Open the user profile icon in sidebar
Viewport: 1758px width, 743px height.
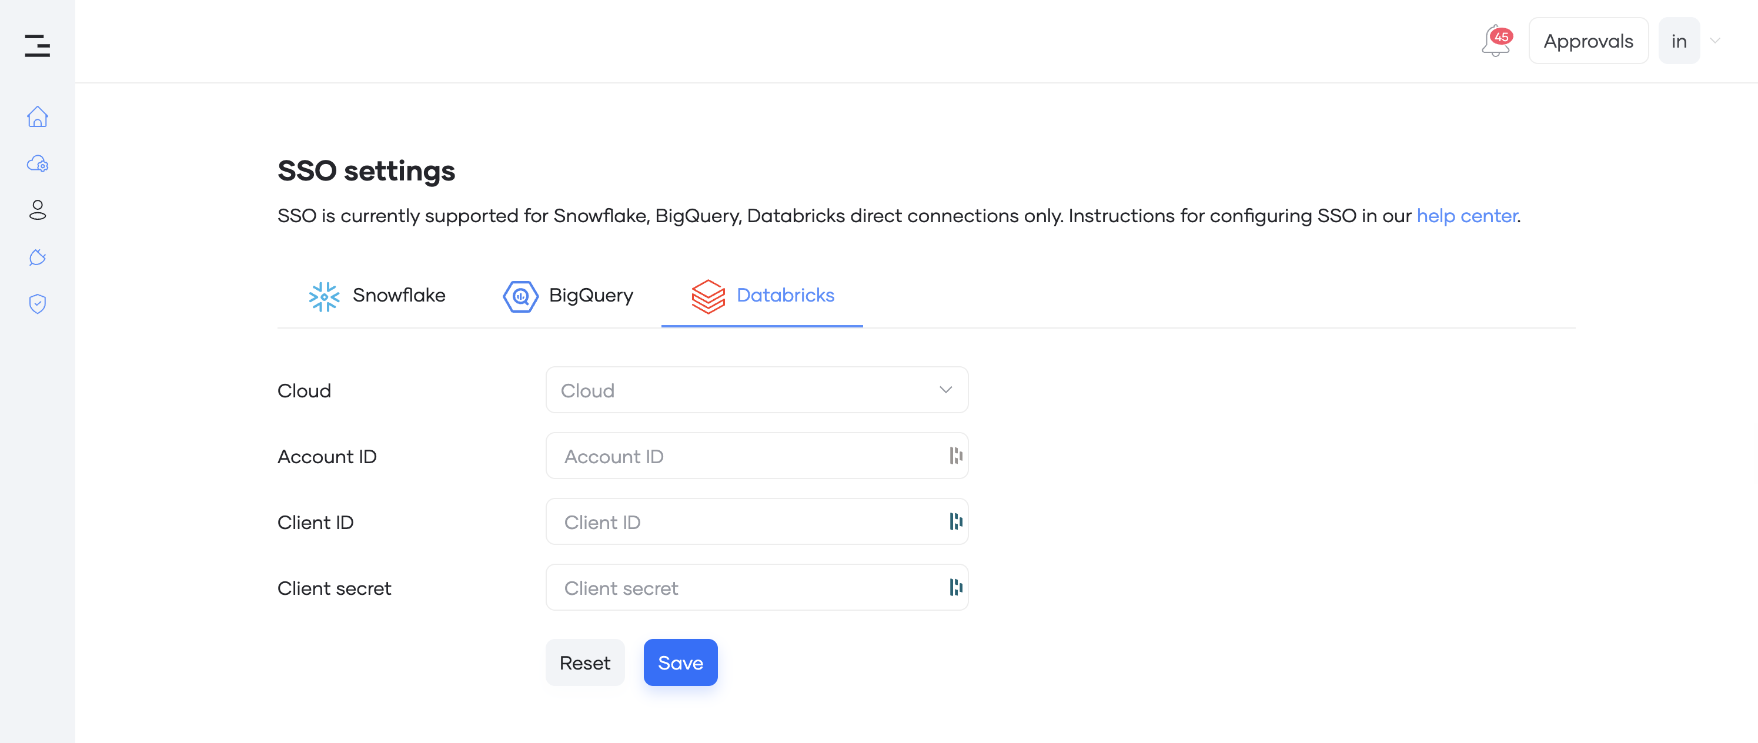pyautogui.click(x=38, y=210)
